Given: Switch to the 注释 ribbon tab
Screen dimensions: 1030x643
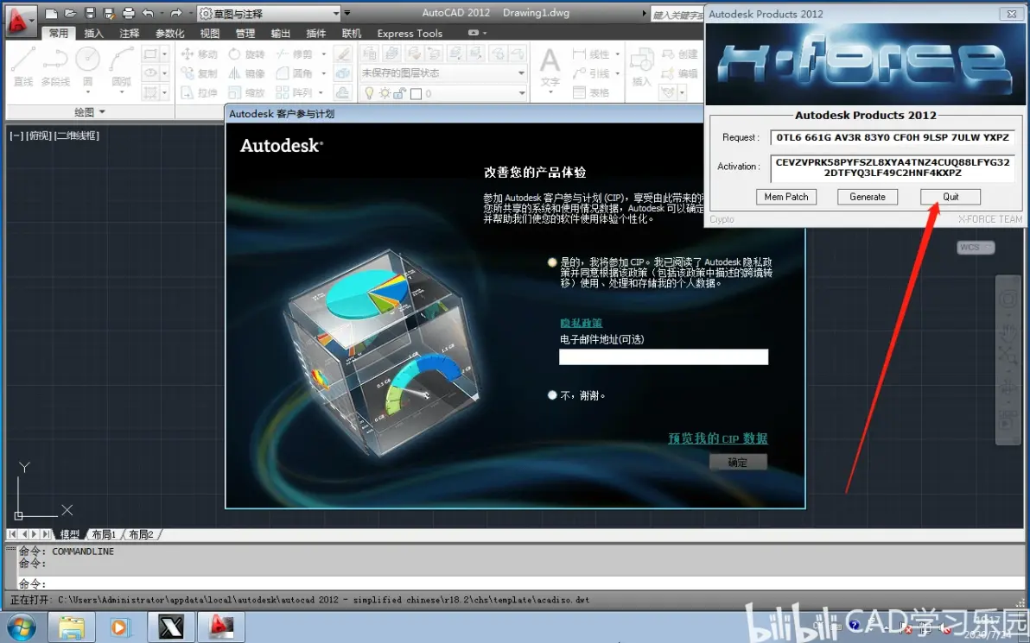Looking at the screenshot, I should (x=129, y=33).
